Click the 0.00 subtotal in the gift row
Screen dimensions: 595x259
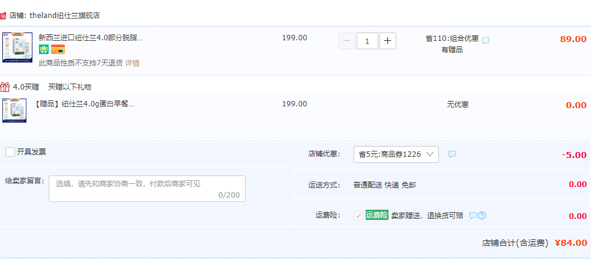coord(576,105)
